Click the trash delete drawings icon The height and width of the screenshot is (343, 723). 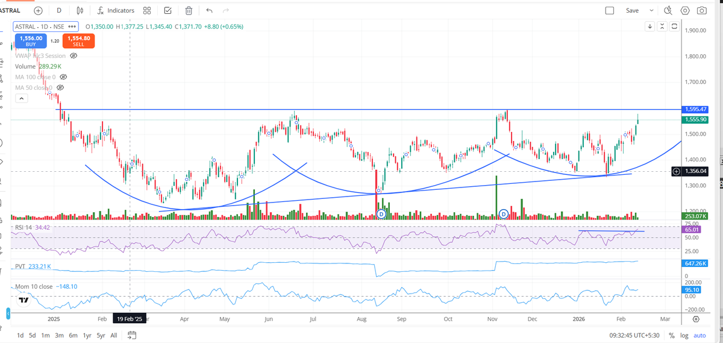pyautogui.click(x=189, y=10)
